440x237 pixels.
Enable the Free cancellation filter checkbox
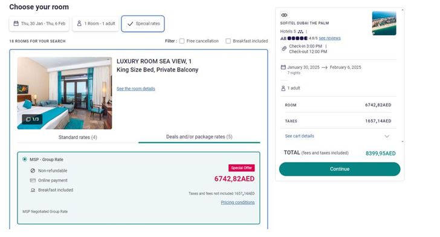coord(182,41)
